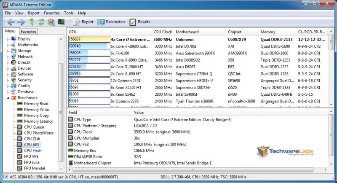This screenshot has width=337, height=183.
Task: Click the CPU Queen chip icon
Action: pyautogui.click(x=20, y=127)
